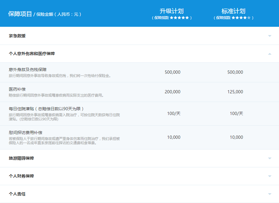Click the 慰问探访费用补偿 item name
Viewport: 279px width, 203px height.
tap(25, 133)
